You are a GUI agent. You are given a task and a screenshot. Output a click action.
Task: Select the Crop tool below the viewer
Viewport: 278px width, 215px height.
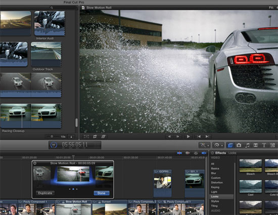coord(95,137)
